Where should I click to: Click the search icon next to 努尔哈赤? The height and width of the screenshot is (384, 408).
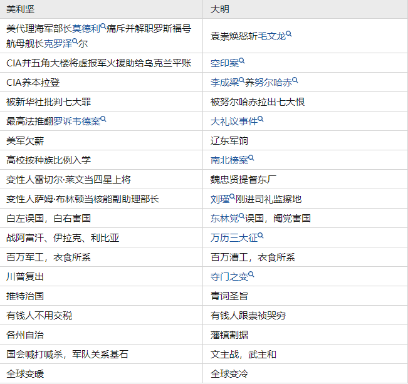[295, 80]
